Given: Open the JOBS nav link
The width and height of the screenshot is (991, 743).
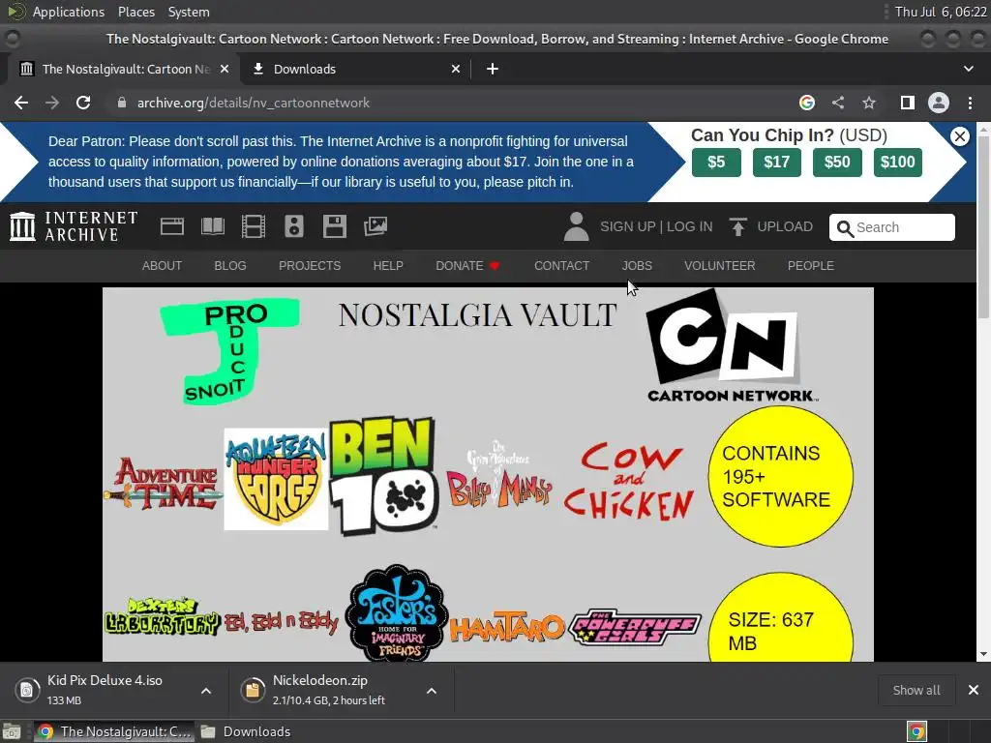Looking at the screenshot, I should 637,266.
